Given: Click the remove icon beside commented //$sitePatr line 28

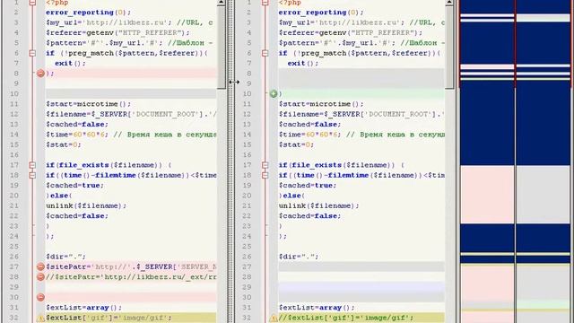Looking at the screenshot, I should [40, 277].
